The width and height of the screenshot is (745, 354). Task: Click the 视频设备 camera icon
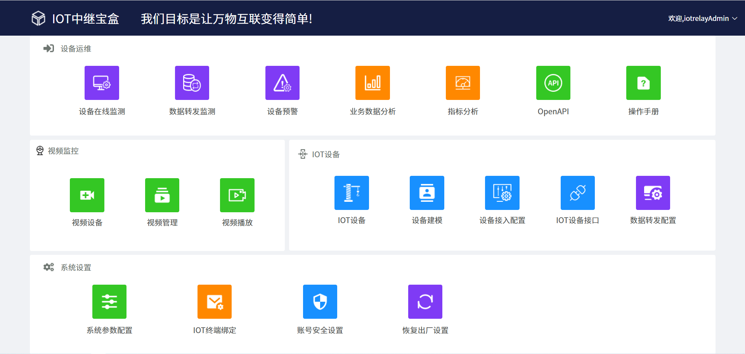pyautogui.click(x=87, y=195)
